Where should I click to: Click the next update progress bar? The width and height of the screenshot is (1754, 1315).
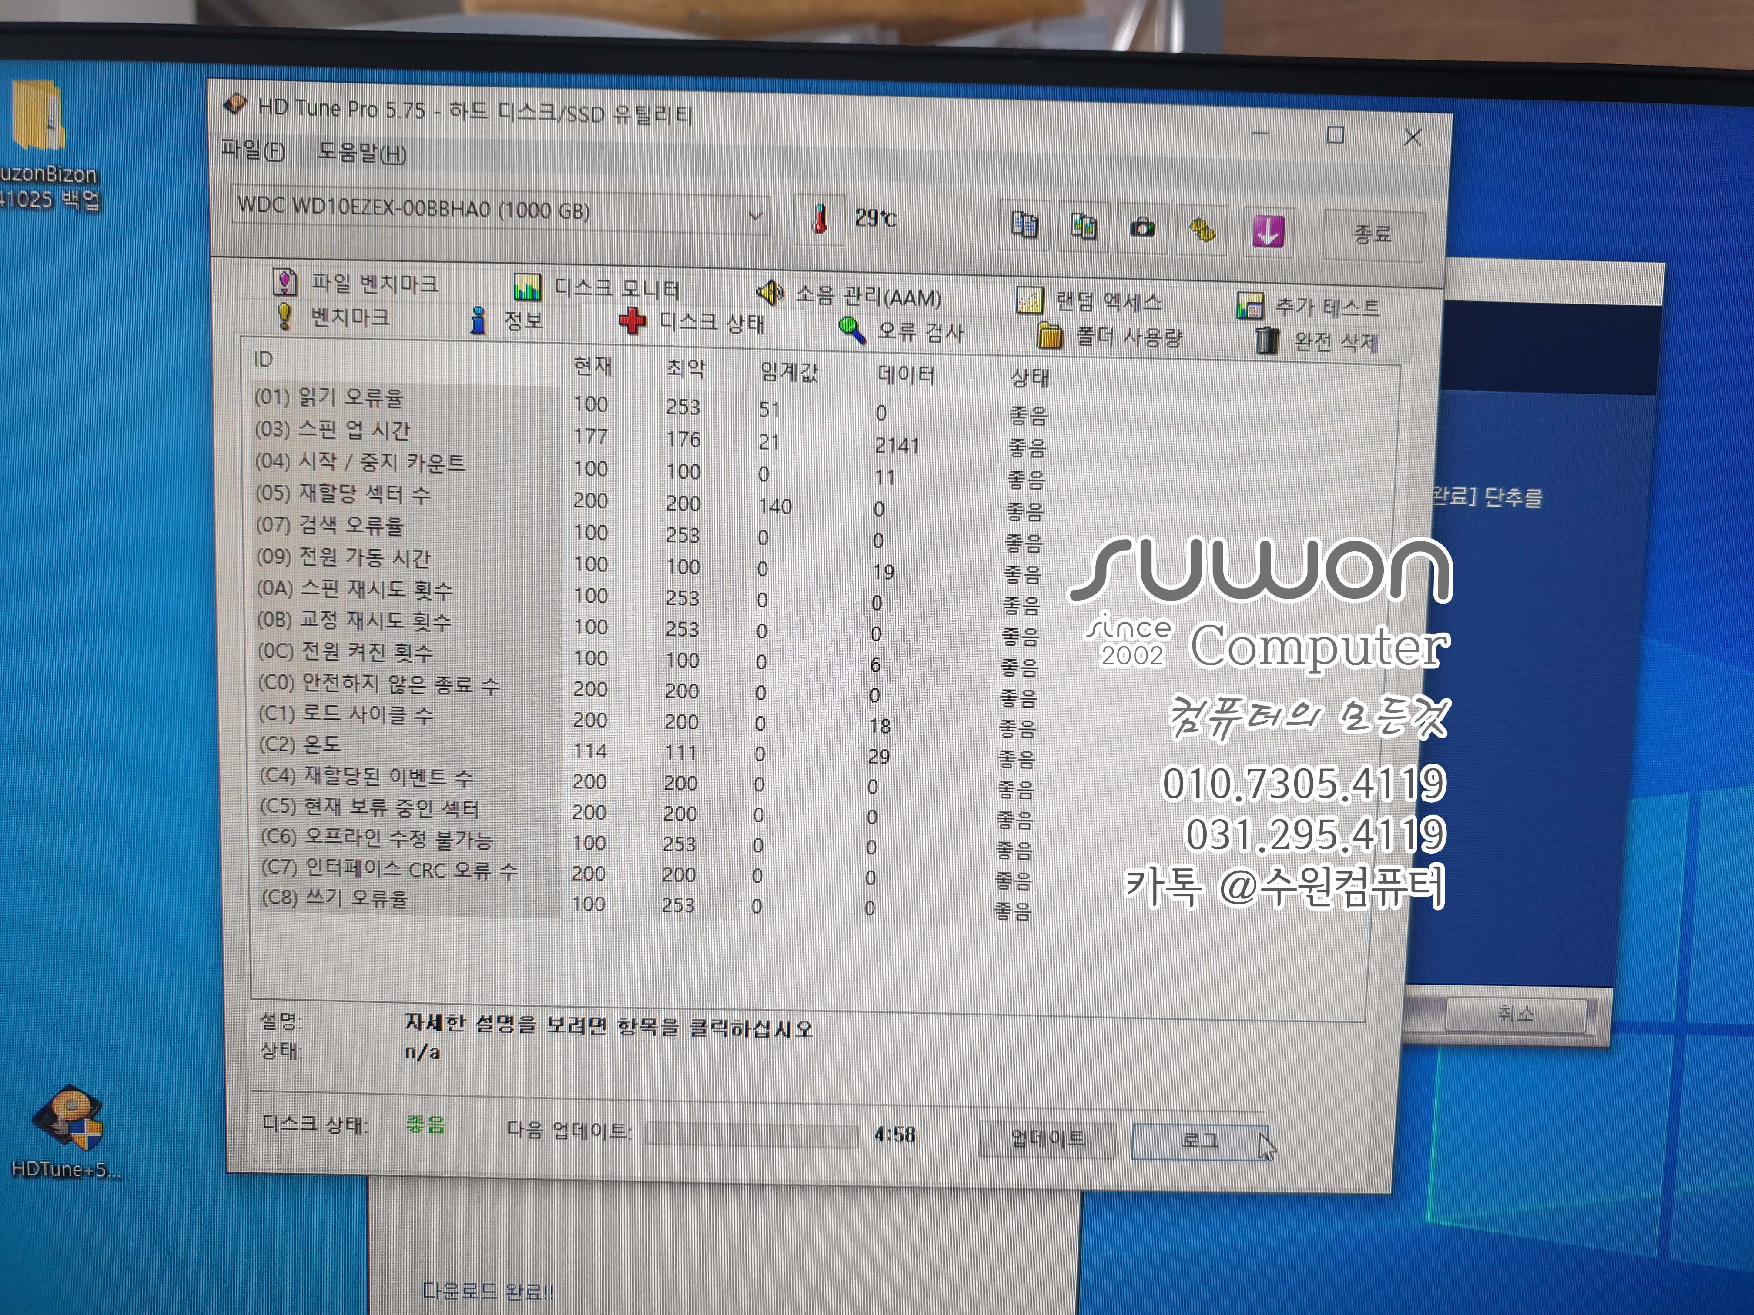coord(751,1134)
